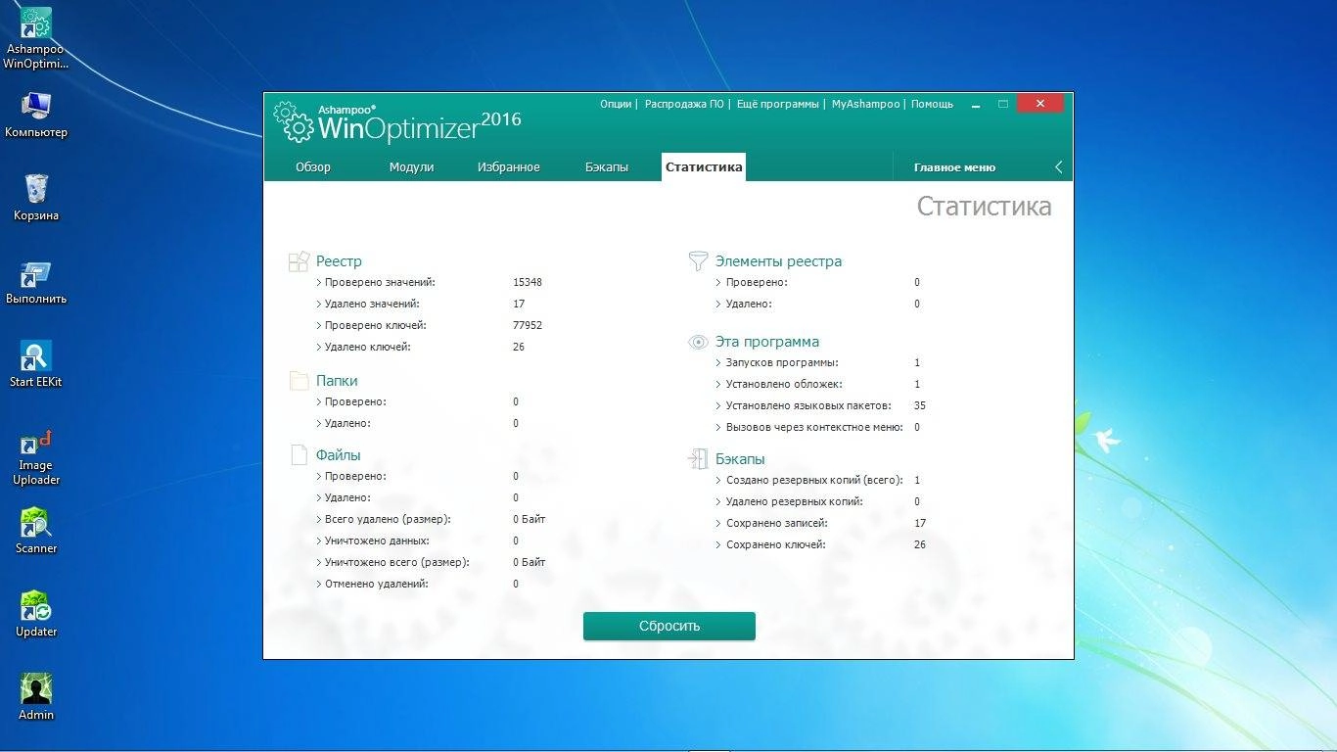The height and width of the screenshot is (752, 1337).
Task: Click Всего удалено (размер) row
Action: (x=431, y=519)
